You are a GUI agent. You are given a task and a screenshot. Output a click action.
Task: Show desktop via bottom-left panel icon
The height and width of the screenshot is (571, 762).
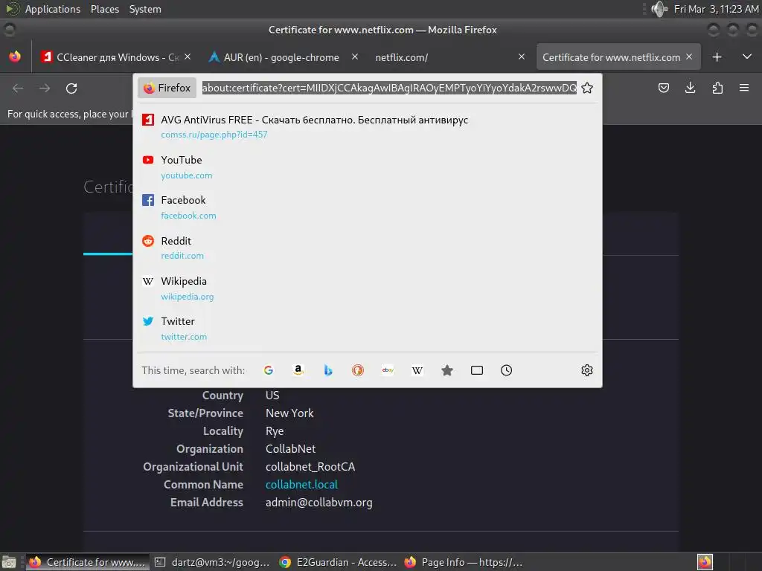click(x=9, y=562)
